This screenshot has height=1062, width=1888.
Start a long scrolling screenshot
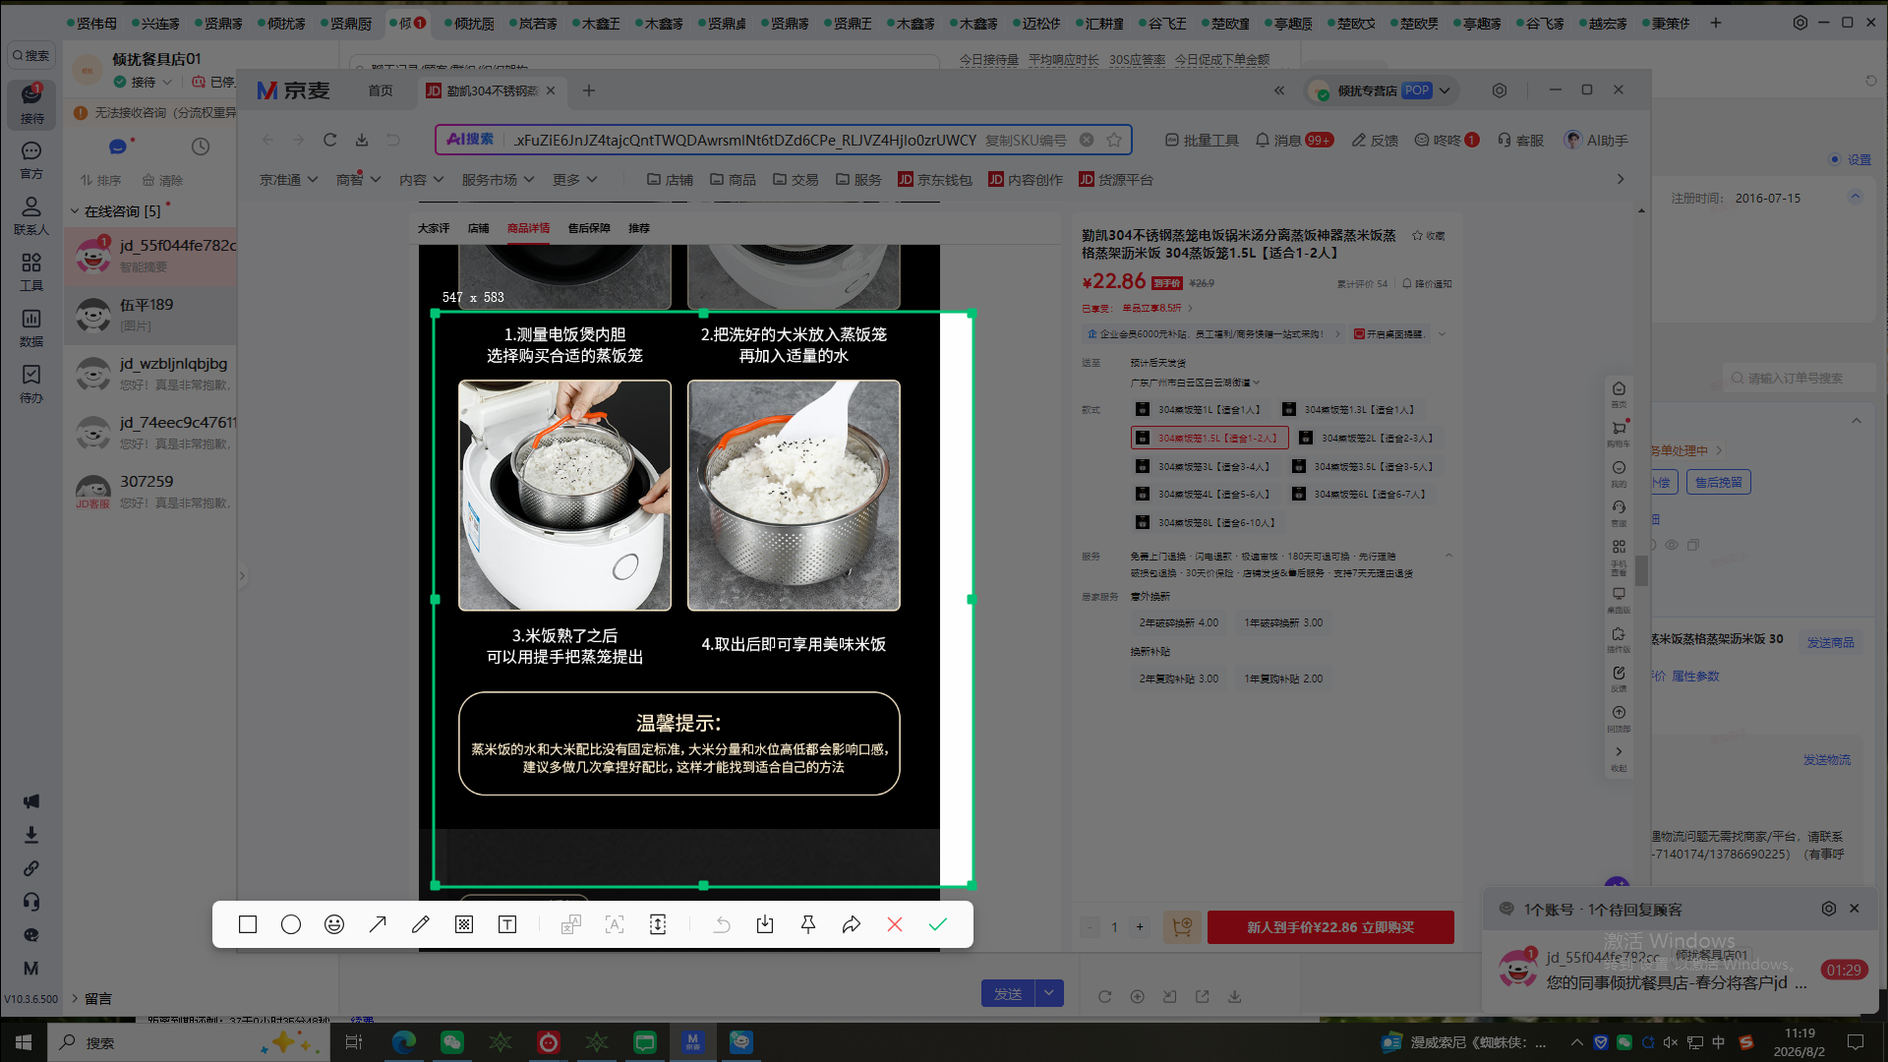point(658,924)
